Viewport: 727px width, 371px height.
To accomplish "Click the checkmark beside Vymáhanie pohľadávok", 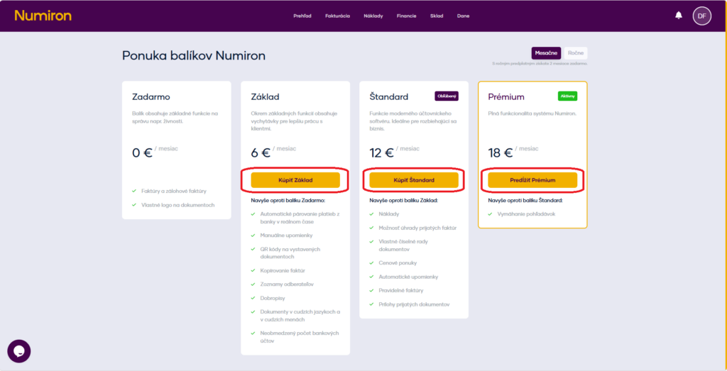I will (491, 214).
